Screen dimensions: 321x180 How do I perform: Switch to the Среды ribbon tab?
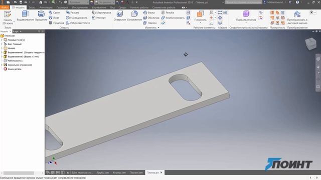tap(122, 7)
